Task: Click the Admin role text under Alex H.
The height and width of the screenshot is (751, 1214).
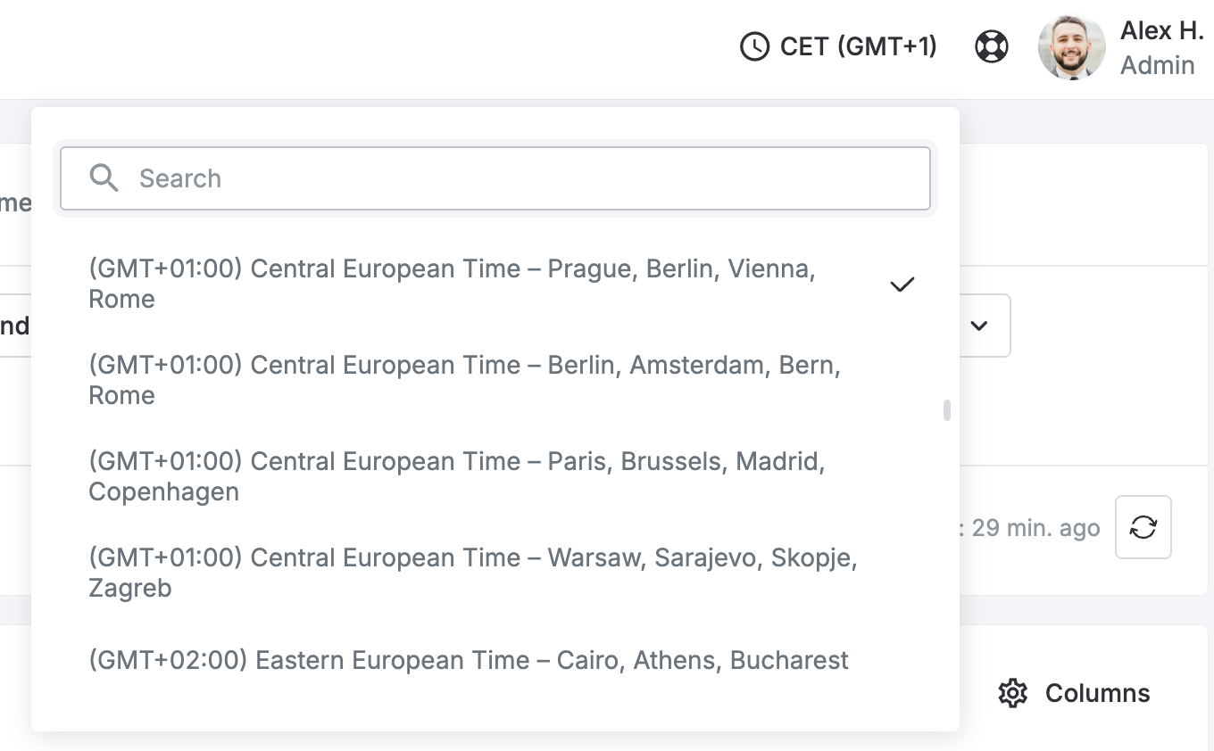Action: point(1157,65)
